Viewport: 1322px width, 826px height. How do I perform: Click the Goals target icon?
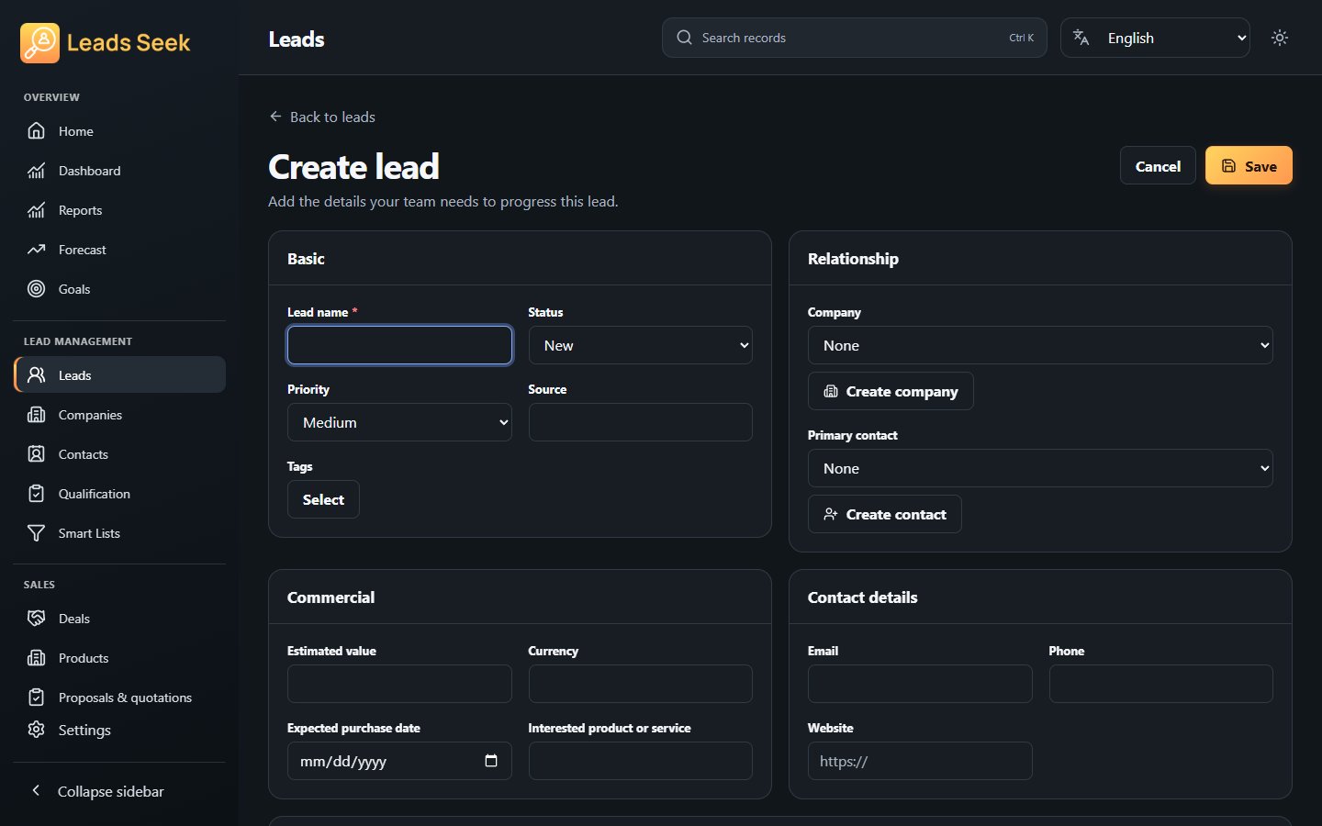[36, 289]
